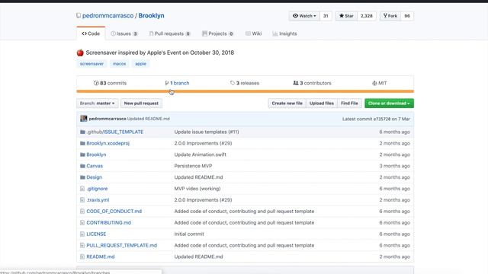This screenshot has width=488, height=274.
Task: Select the macos topic tag
Action: [x=119, y=64]
